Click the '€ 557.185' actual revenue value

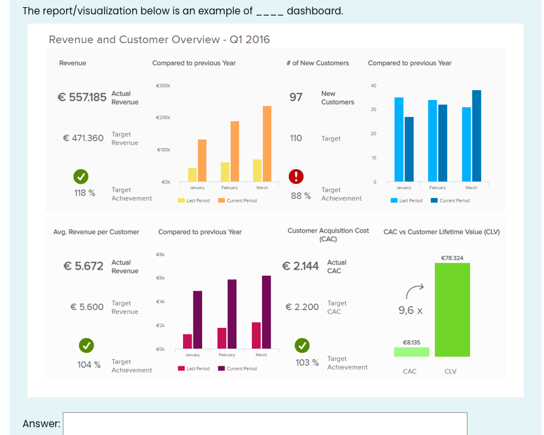click(82, 97)
